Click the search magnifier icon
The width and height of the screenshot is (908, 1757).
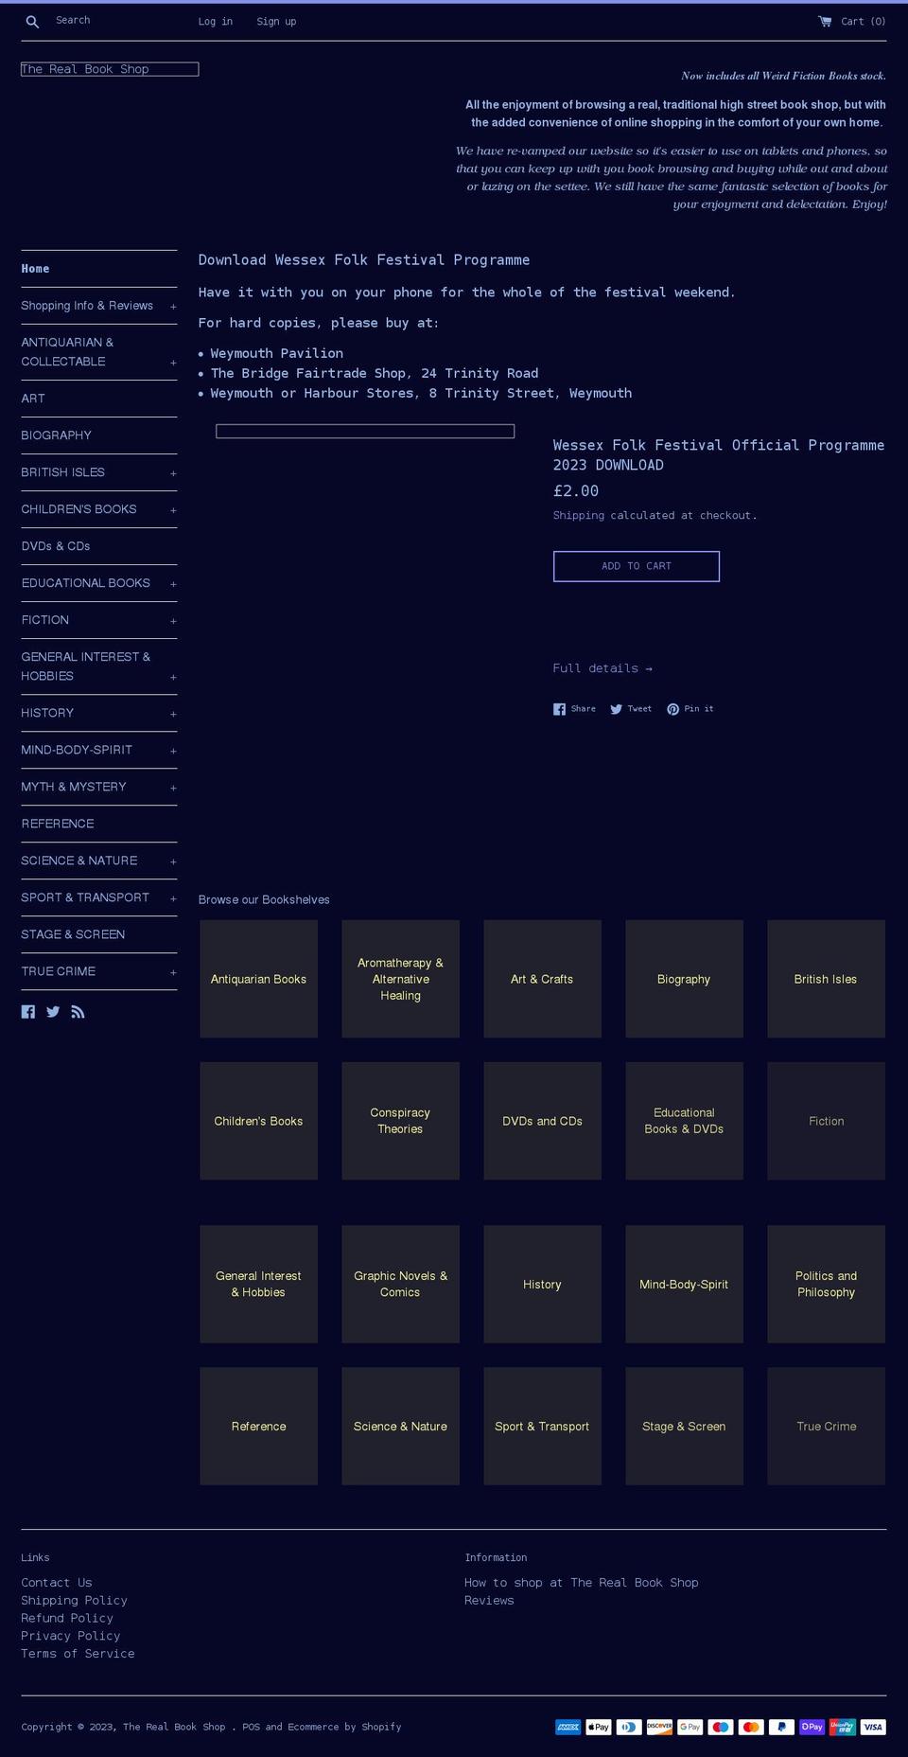coord(32,21)
